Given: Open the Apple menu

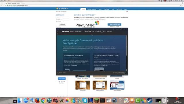Looking at the screenshot, I should 2,1.
